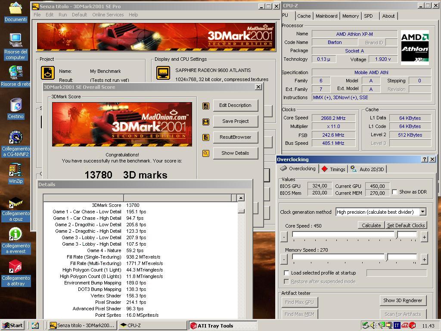Open the Default menu in 3DMark2001

[x=79, y=15]
